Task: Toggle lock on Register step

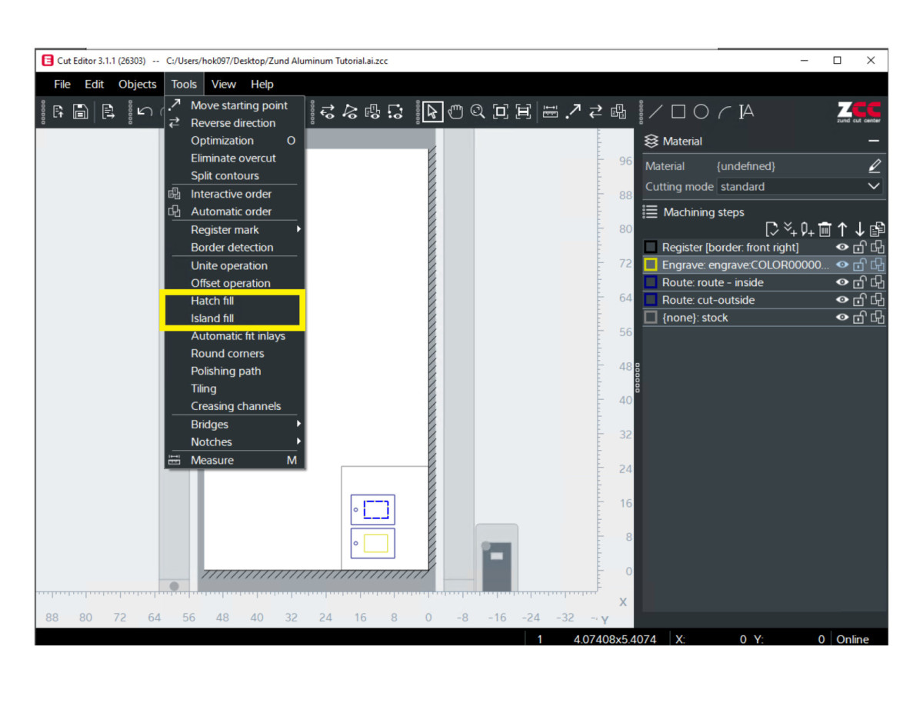Action: (x=860, y=247)
